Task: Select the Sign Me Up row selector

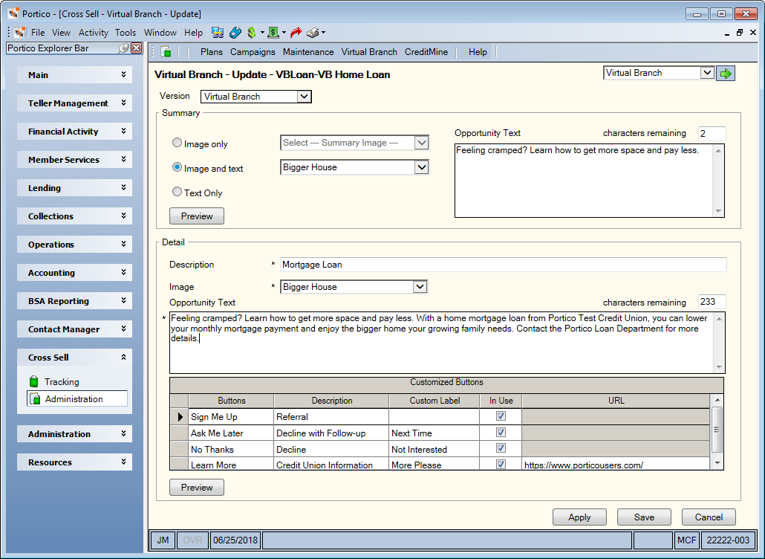Action: pyautogui.click(x=180, y=417)
